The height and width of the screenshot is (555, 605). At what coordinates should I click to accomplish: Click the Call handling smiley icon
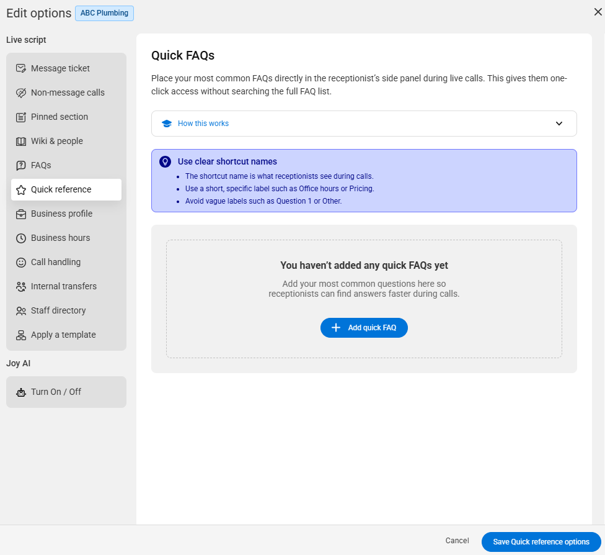coord(21,263)
